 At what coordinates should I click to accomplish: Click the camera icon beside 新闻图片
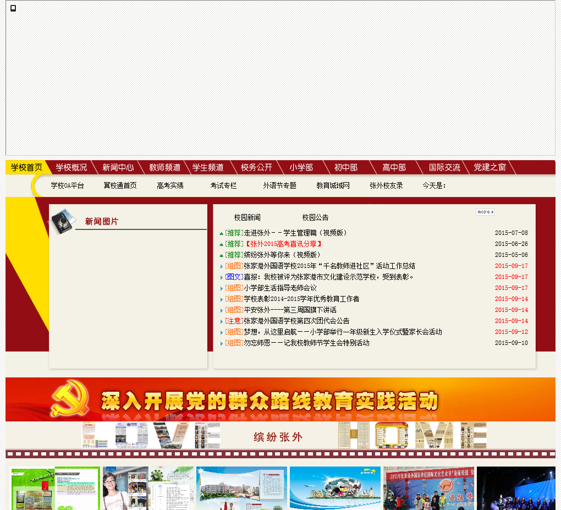pyautogui.click(x=63, y=221)
